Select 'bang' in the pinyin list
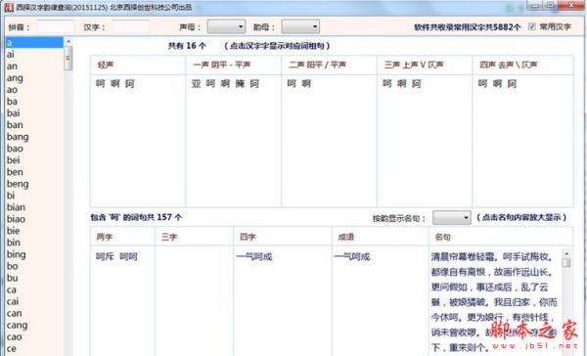The height and width of the screenshot is (356, 587). point(34,137)
